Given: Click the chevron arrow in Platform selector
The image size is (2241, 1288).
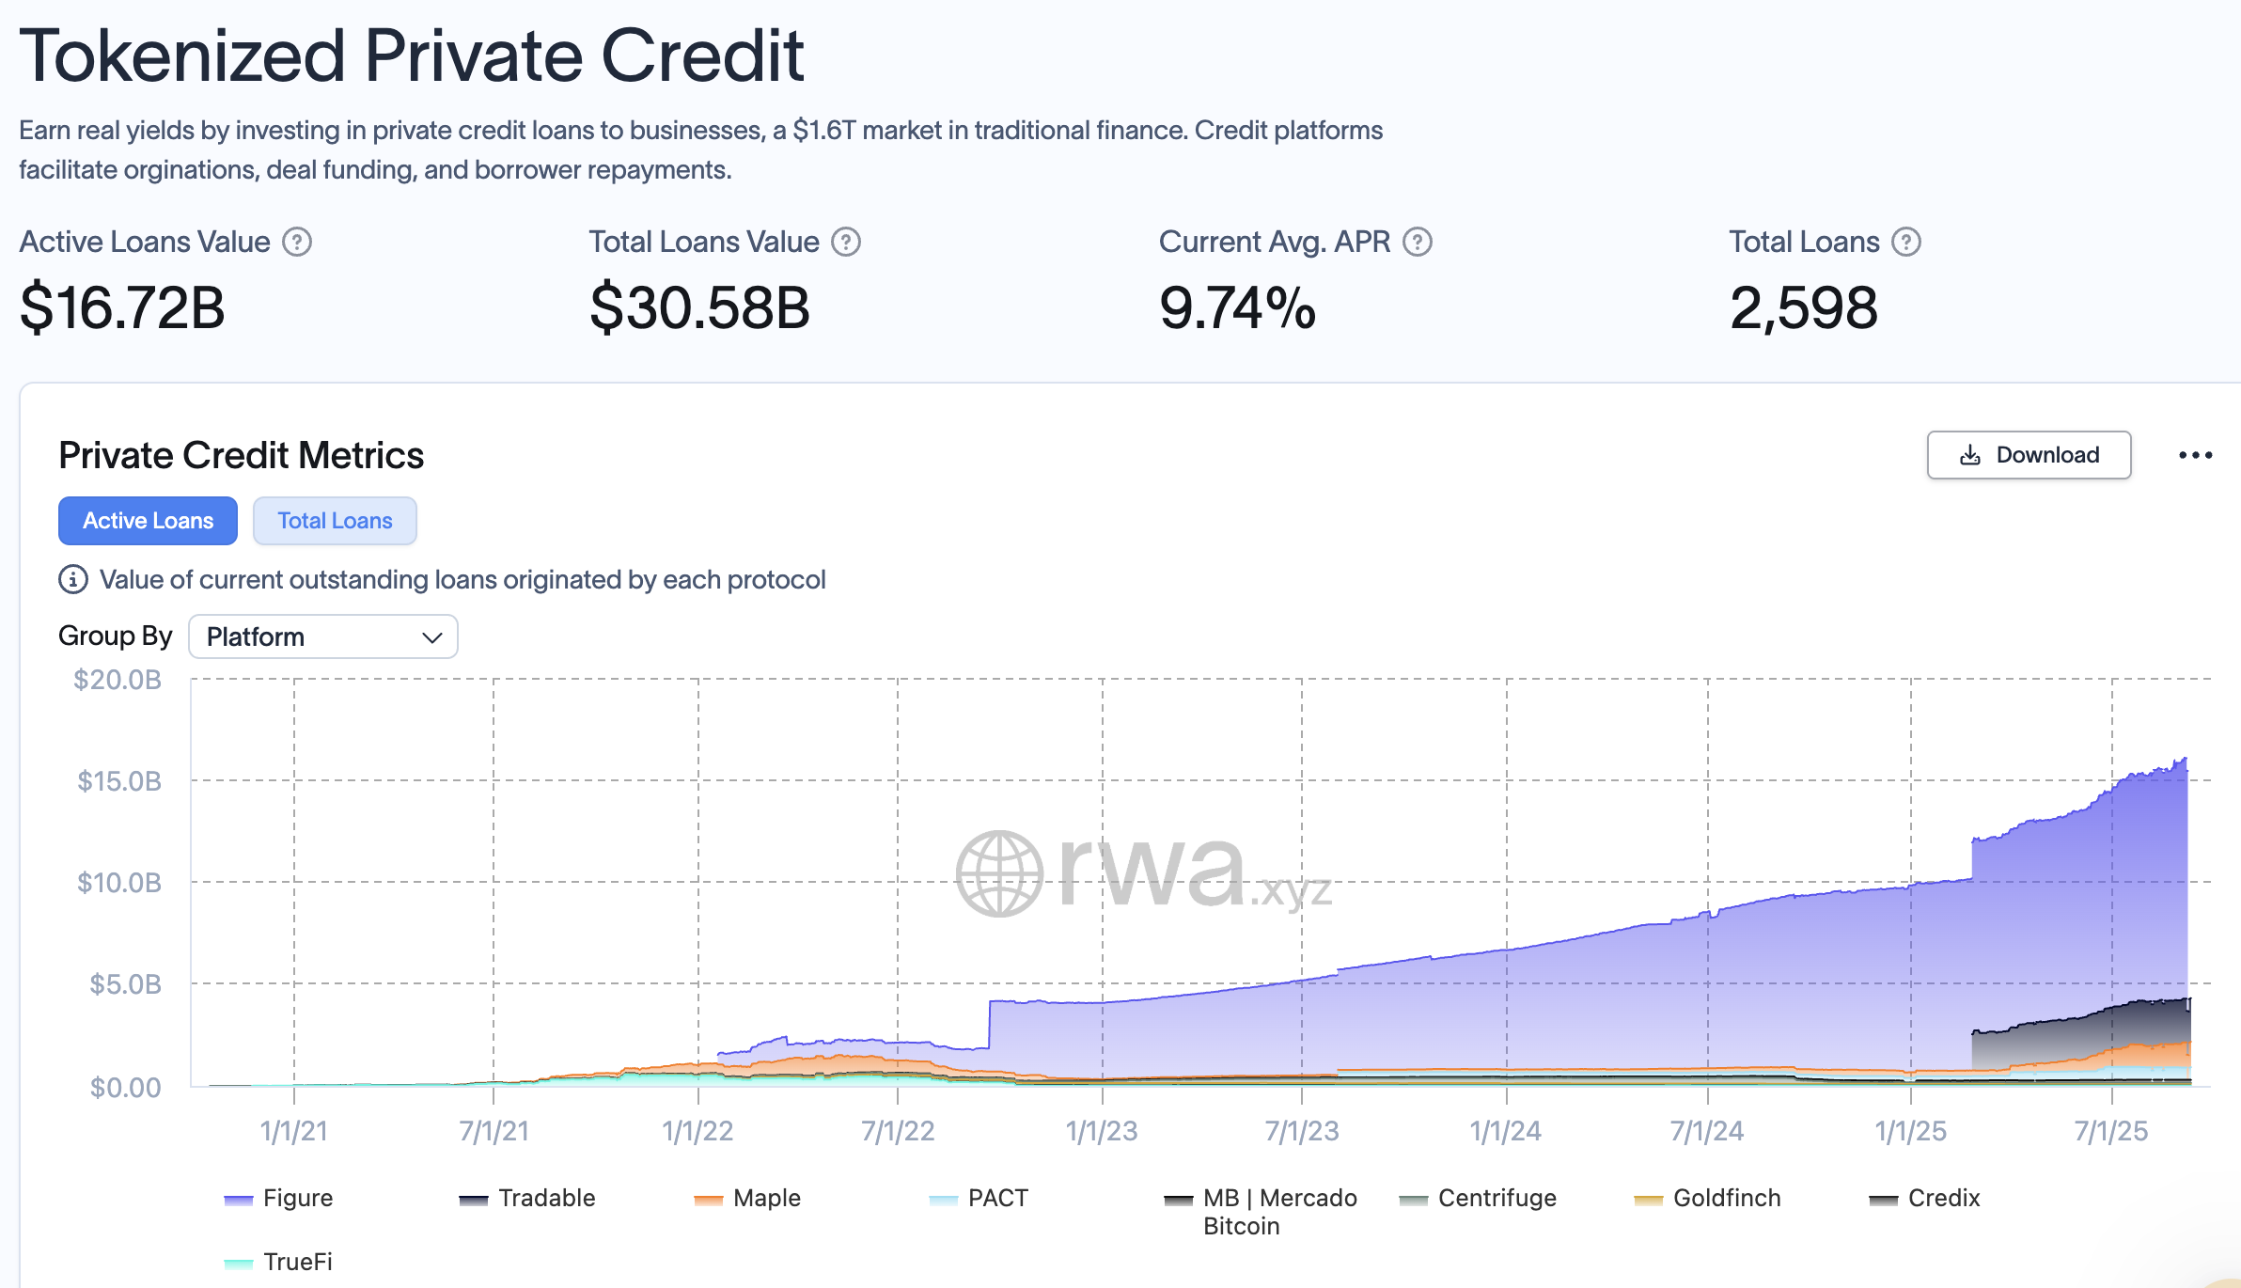Looking at the screenshot, I should [432, 637].
